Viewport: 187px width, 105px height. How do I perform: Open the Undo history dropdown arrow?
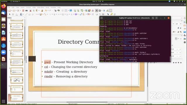point(48,10)
